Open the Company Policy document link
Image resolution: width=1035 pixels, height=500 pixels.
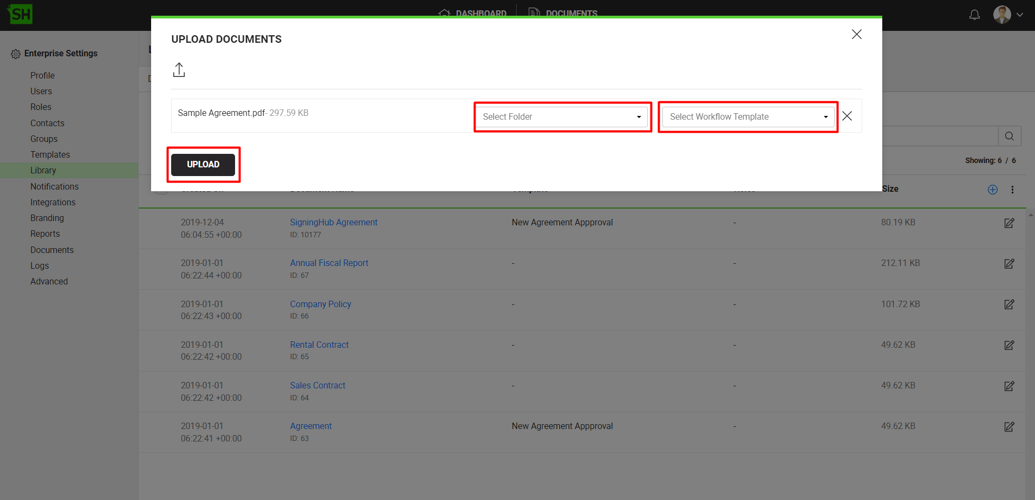(x=320, y=304)
